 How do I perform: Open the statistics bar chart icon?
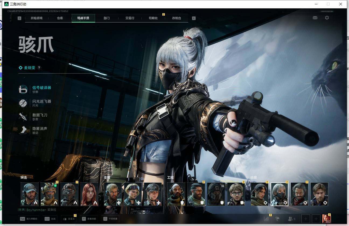click(266, 219)
